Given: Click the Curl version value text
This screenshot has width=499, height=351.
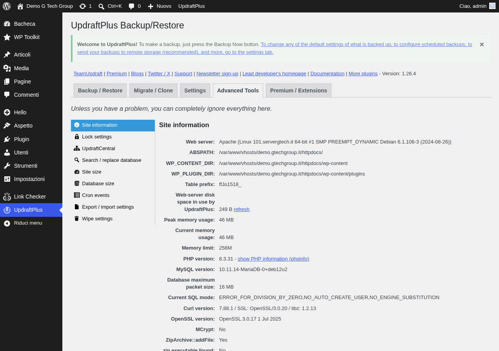Looking at the screenshot, I should [x=267, y=308].
